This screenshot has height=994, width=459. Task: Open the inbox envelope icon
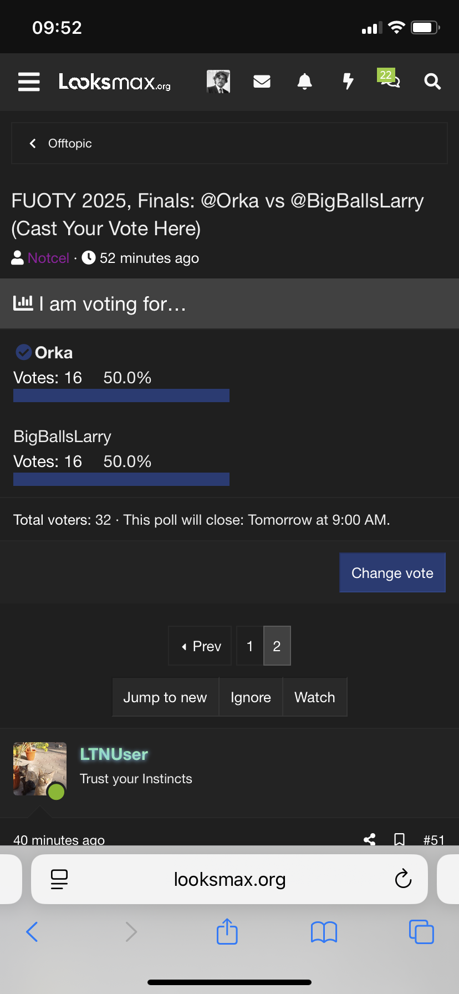[x=262, y=82]
